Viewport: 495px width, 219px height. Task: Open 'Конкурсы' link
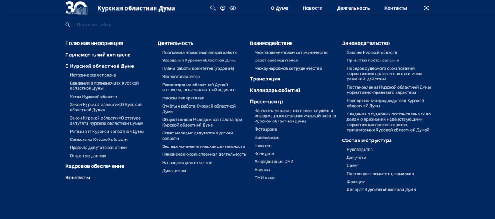coord(264,154)
